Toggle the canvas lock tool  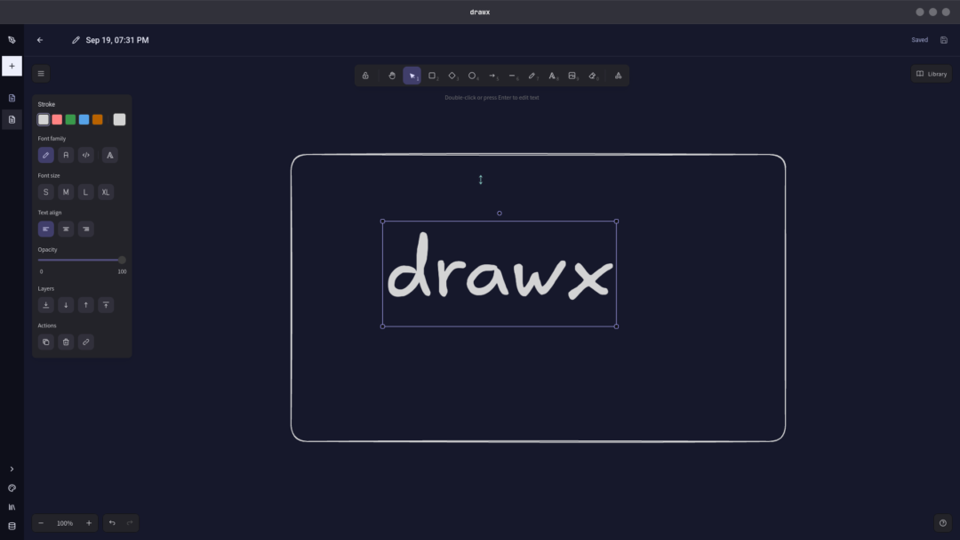365,76
